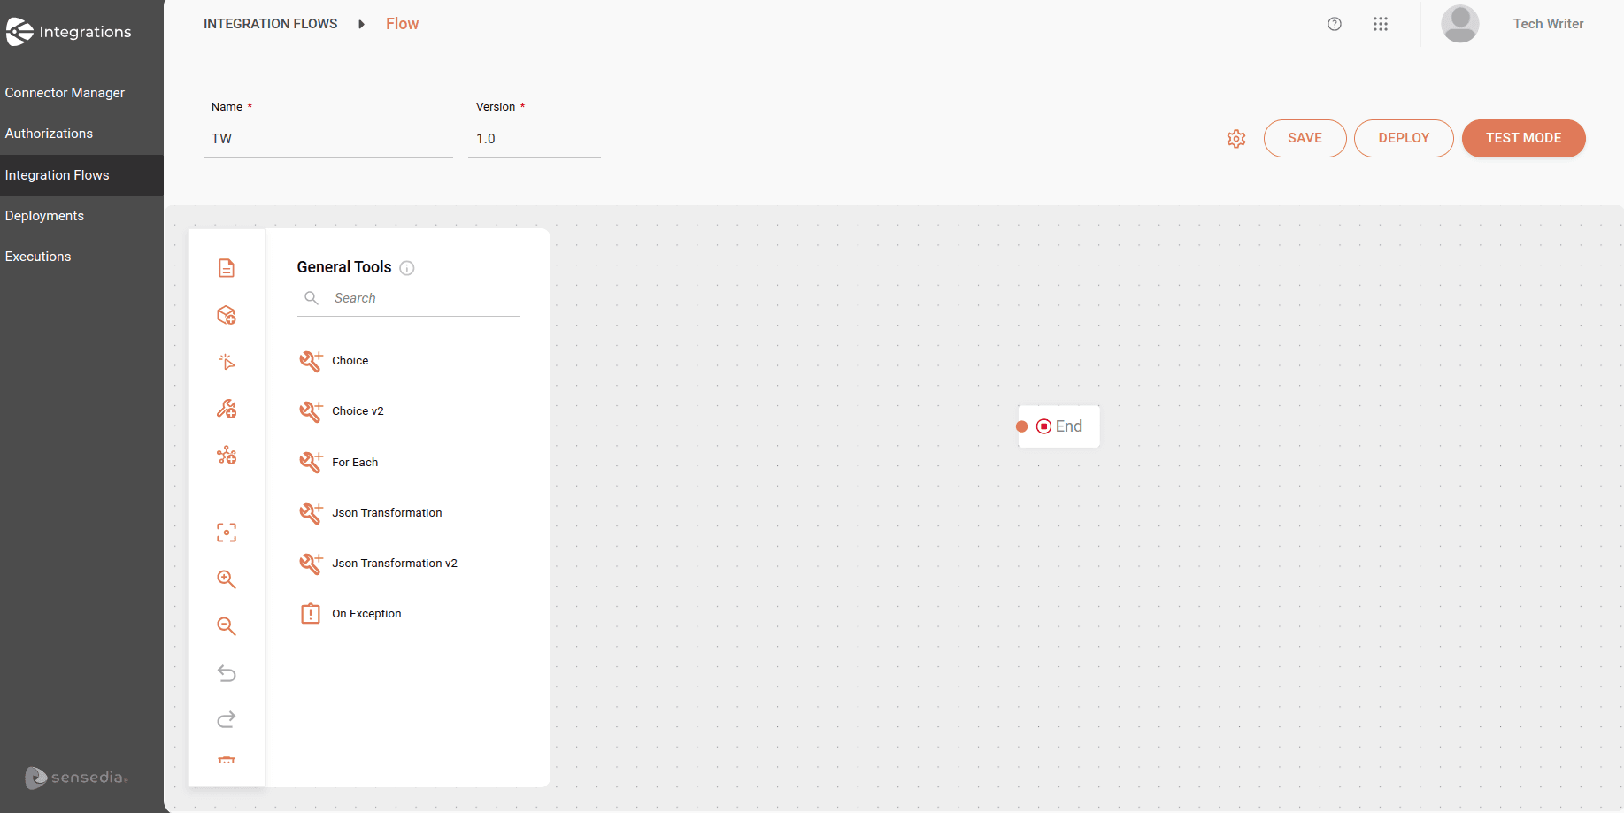Viewport: 1624px width, 813px height.
Task: Click the help question mark icon
Action: pos(1335,24)
